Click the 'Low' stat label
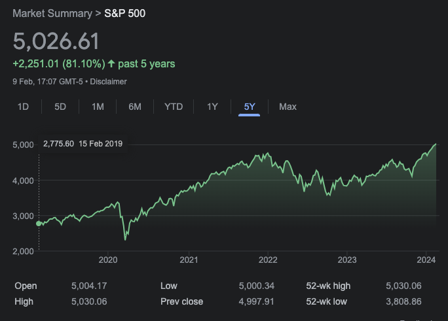Viewport: 448px width, 321px height. pos(169,286)
